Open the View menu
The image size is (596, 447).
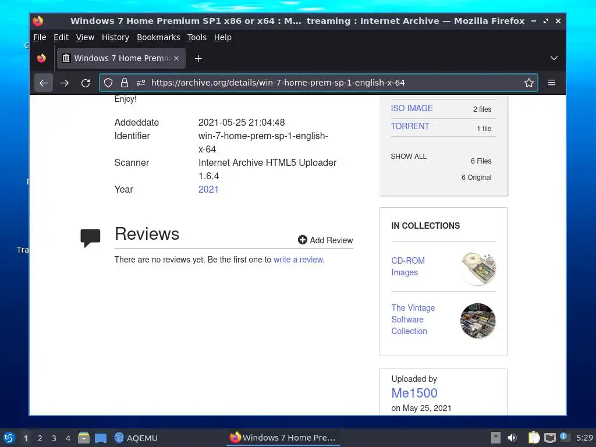pyautogui.click(x=85, y=37)
